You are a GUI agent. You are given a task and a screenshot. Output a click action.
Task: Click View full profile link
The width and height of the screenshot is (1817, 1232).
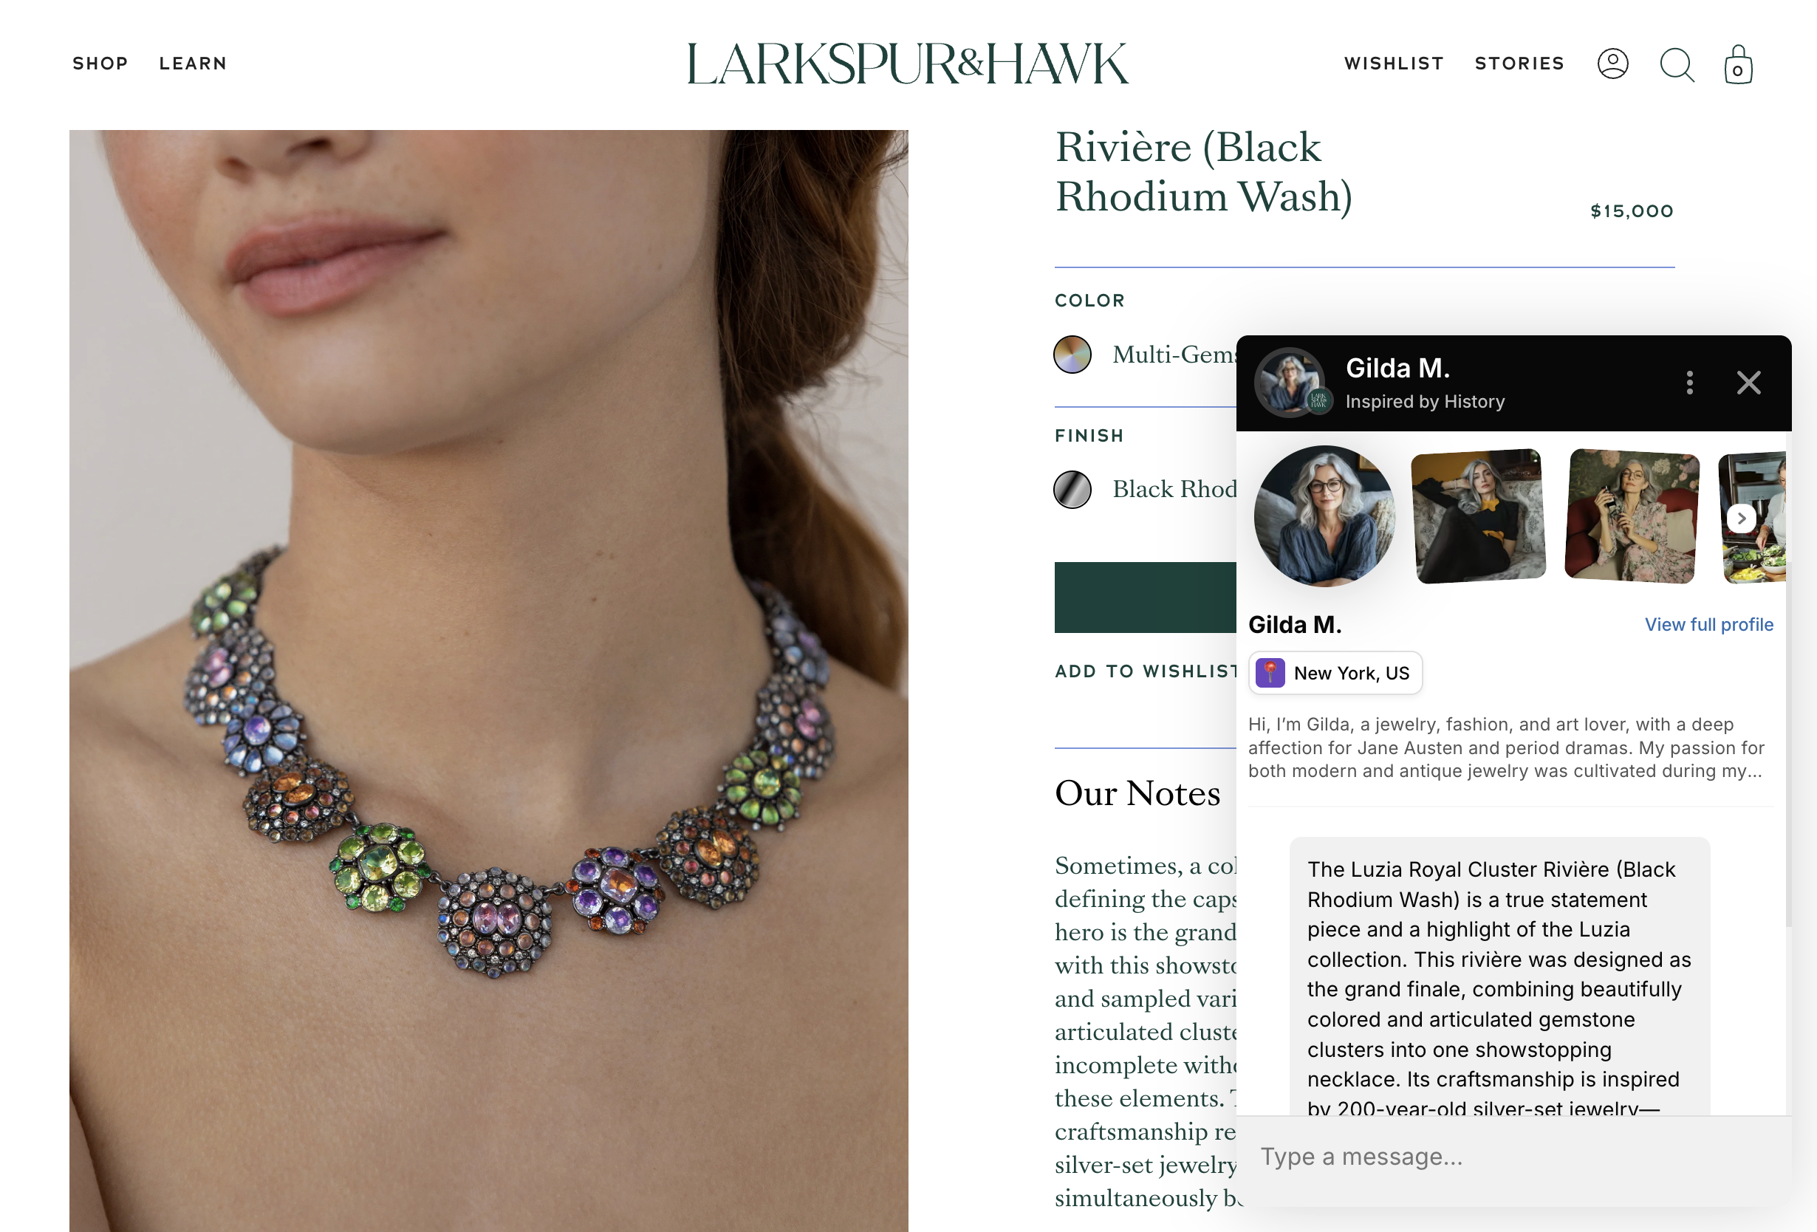click(x=1708, y=625)
